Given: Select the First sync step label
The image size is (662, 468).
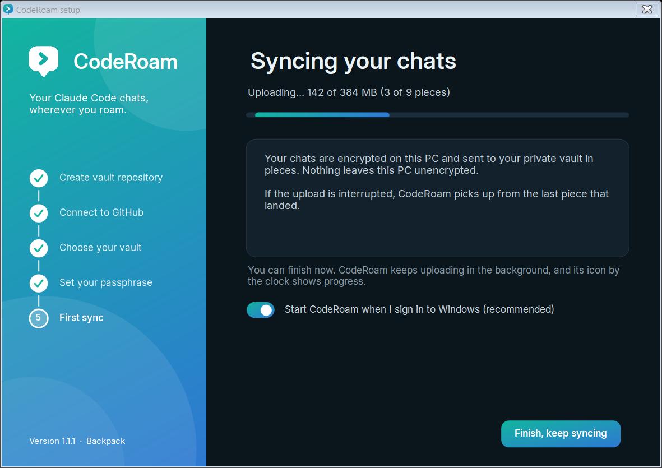Looking at the screenshot, I should point(81,318).
